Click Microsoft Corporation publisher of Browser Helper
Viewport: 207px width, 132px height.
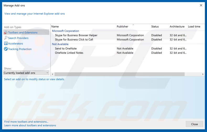[x=130, y=35]
